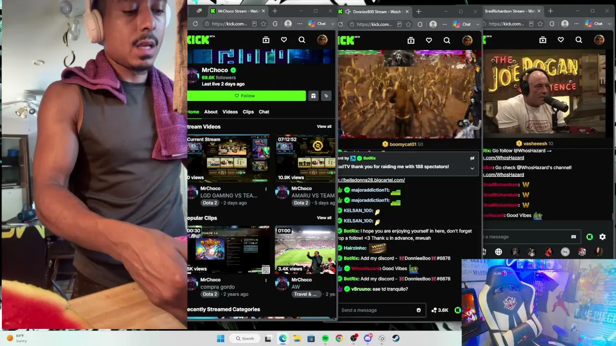Switch to Home tab on MrChoco channel
Image resolution: width=616 pixels, height=346 pixels.
[193, 111]
